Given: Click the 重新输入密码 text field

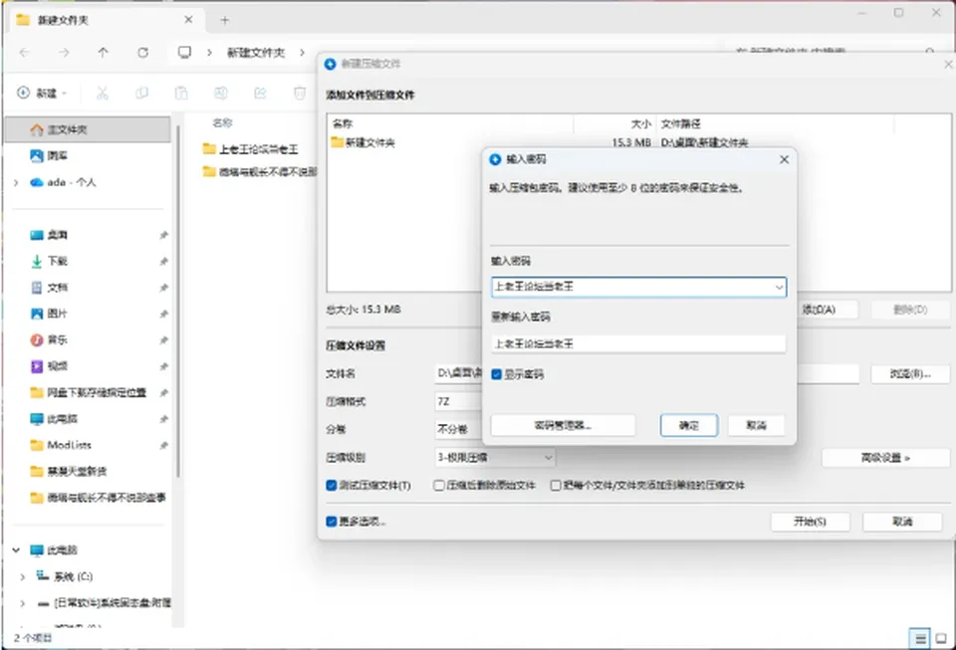Looking at the screenshot, I should [638, 343].
